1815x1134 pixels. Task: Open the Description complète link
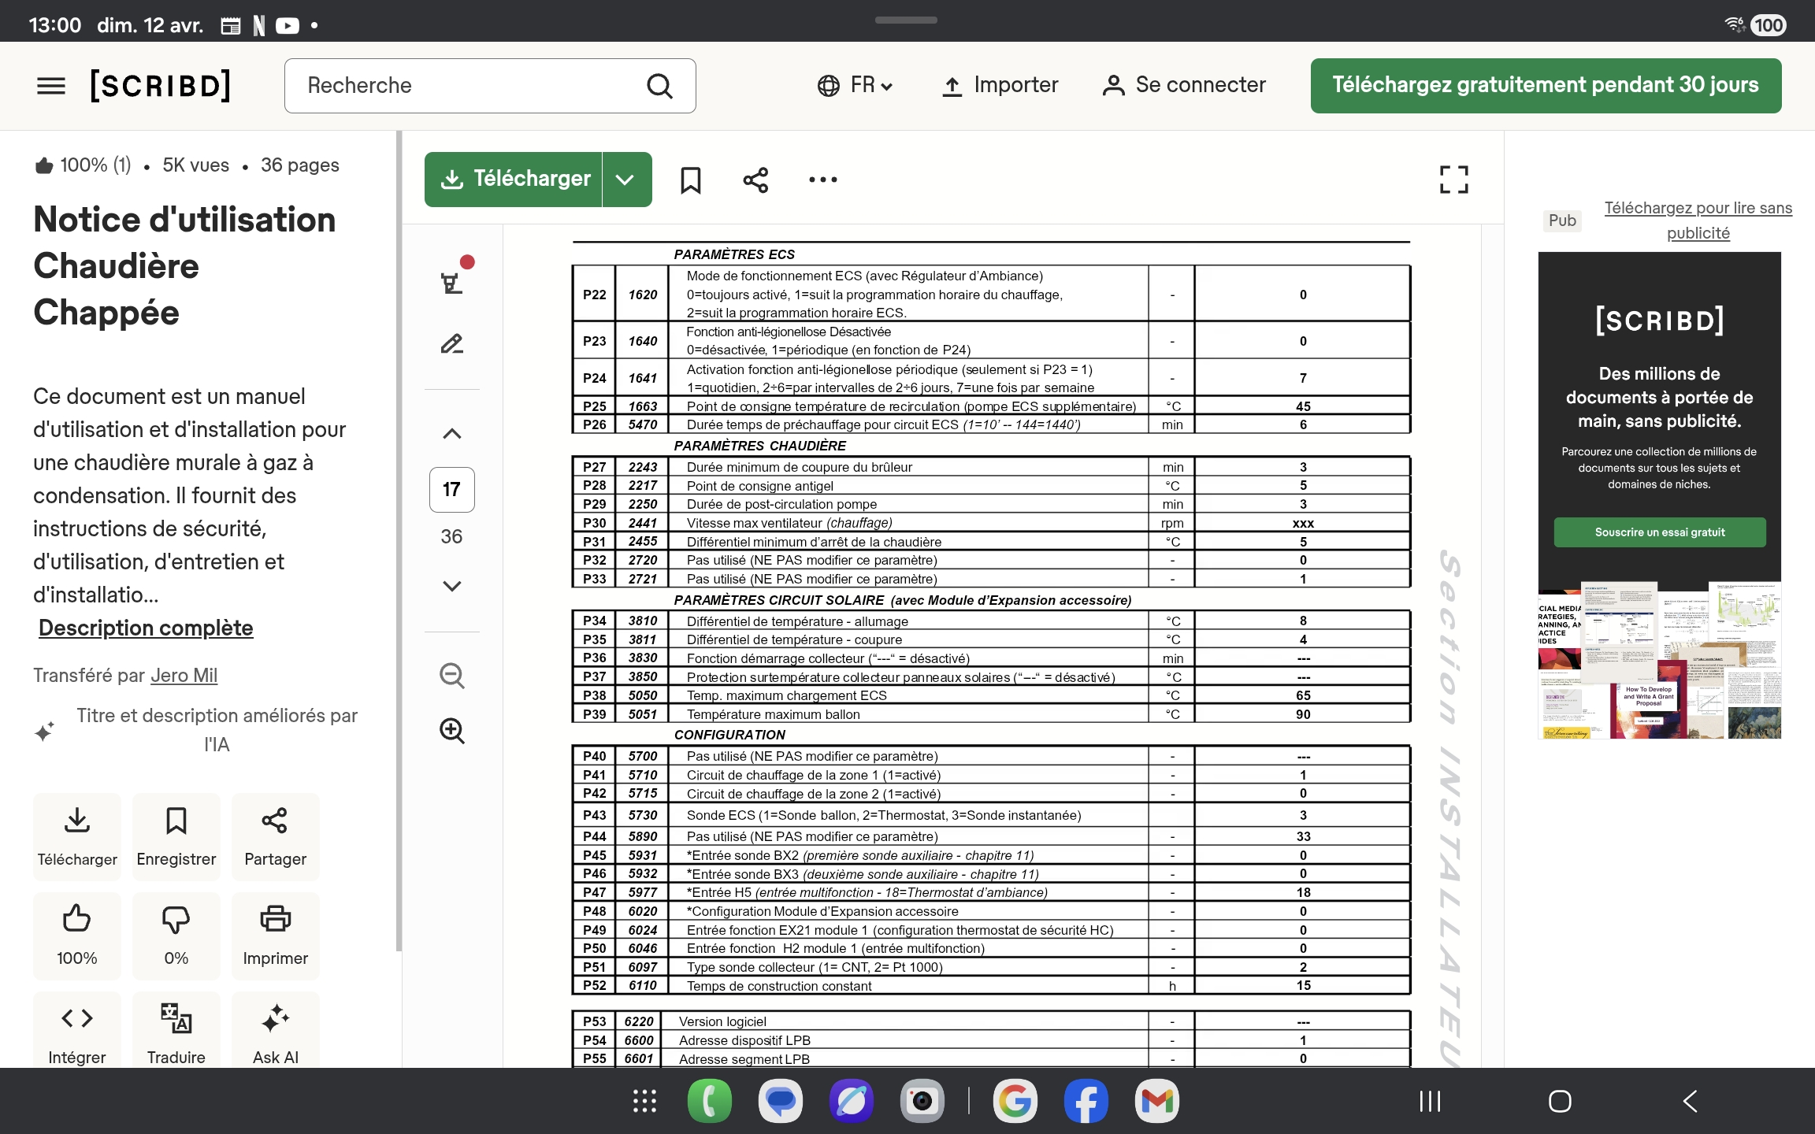[x=146, y=628]
